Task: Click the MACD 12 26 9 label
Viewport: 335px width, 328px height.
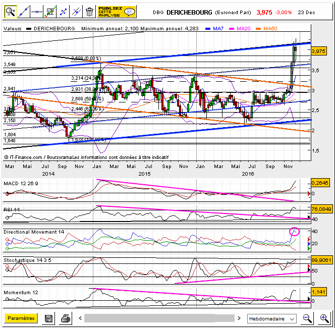Action: [21, 184]
